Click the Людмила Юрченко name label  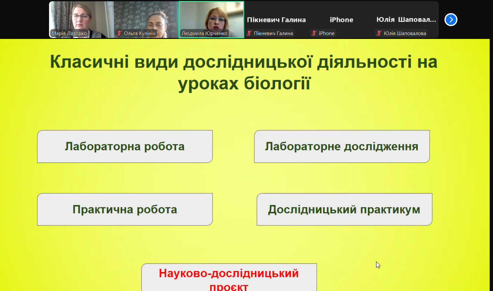click(204, 33)
